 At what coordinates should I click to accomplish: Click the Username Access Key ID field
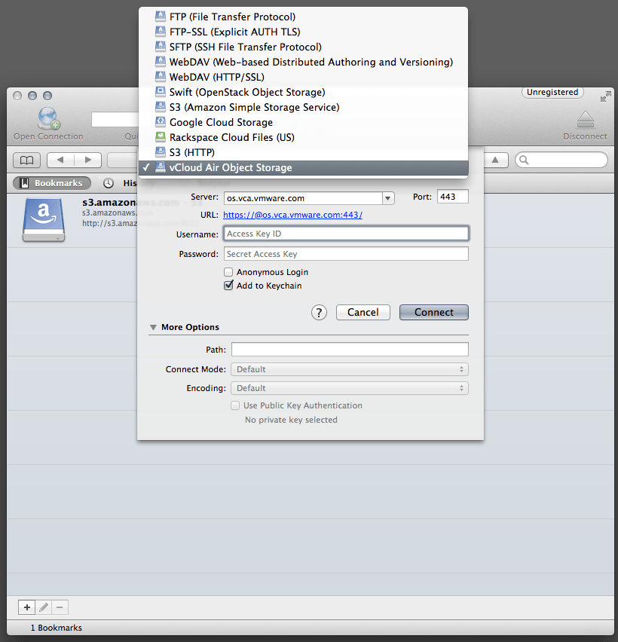346,234
